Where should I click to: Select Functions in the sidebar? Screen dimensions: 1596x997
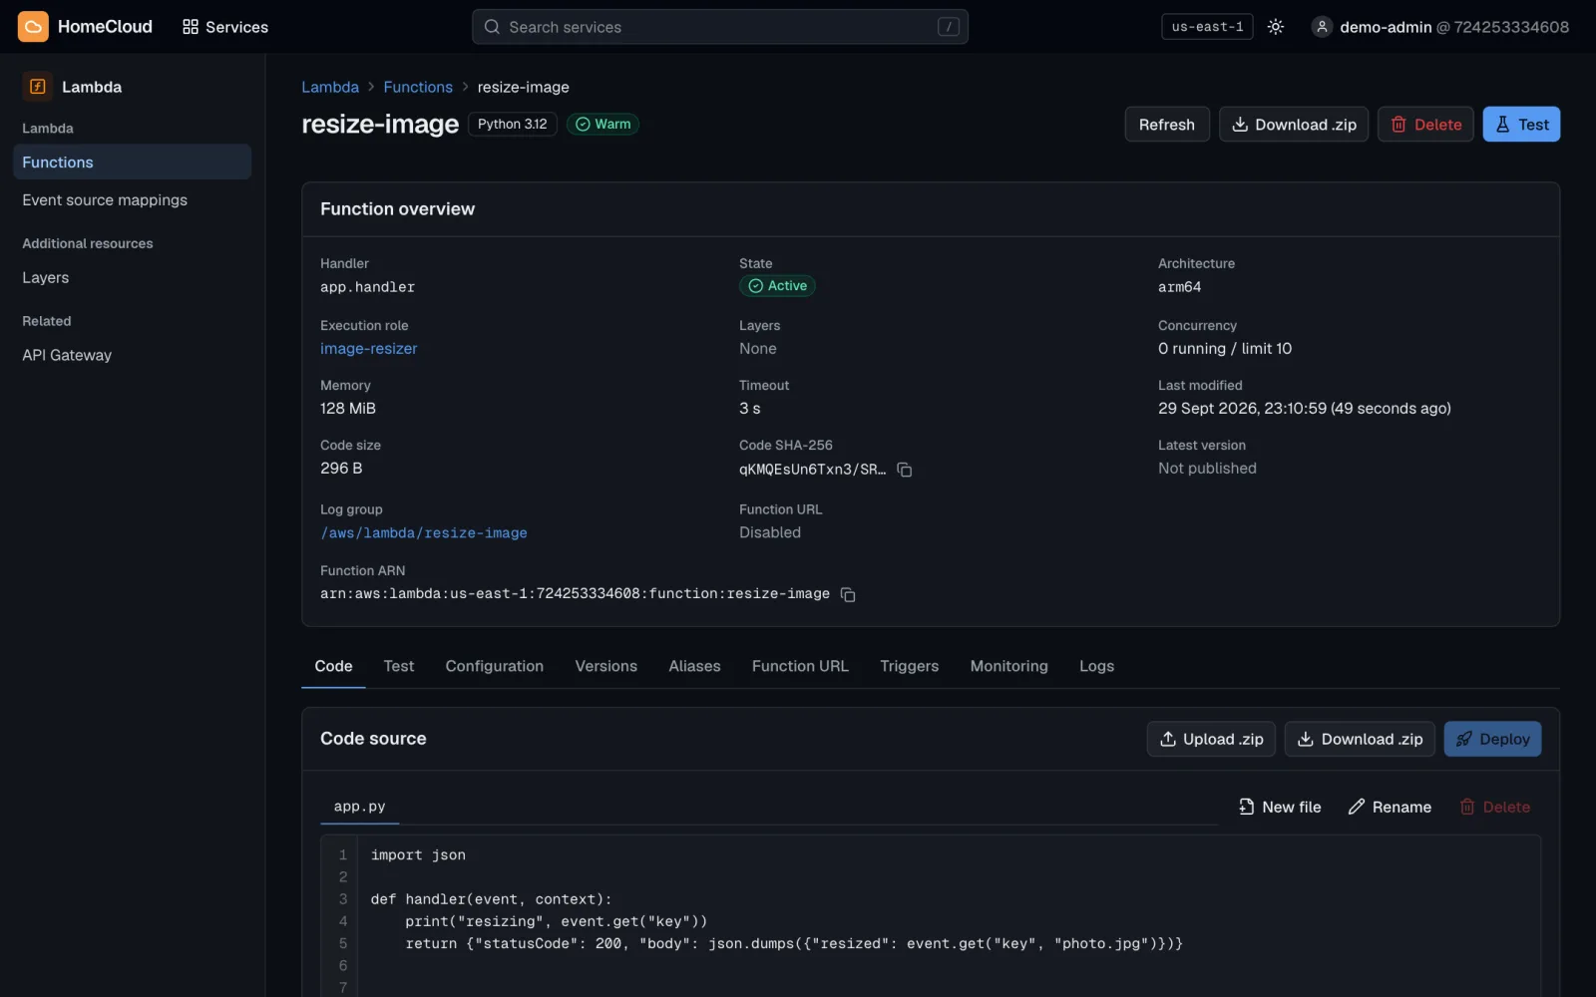click(132, 163)
